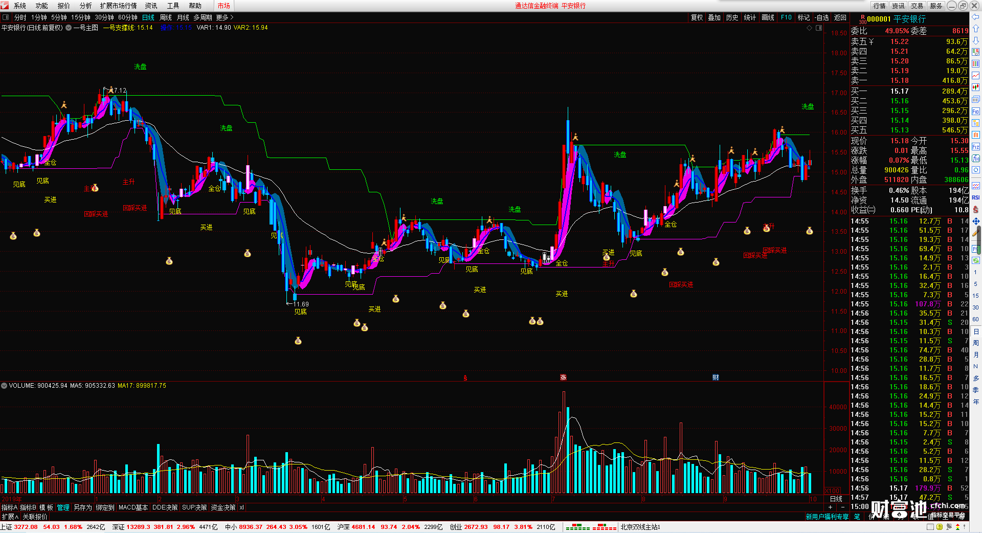The width and height of the screenshot is (982, 533).
Task: Click the app logo icon at the top-left corner
Action: coord(5,5)
